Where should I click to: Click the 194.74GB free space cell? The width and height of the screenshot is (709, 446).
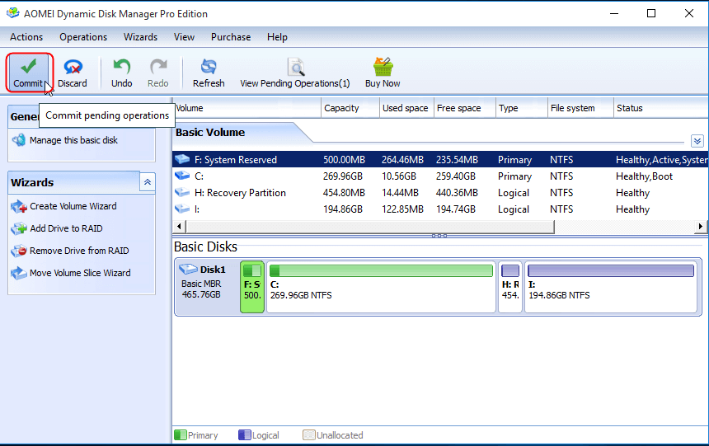456,209
